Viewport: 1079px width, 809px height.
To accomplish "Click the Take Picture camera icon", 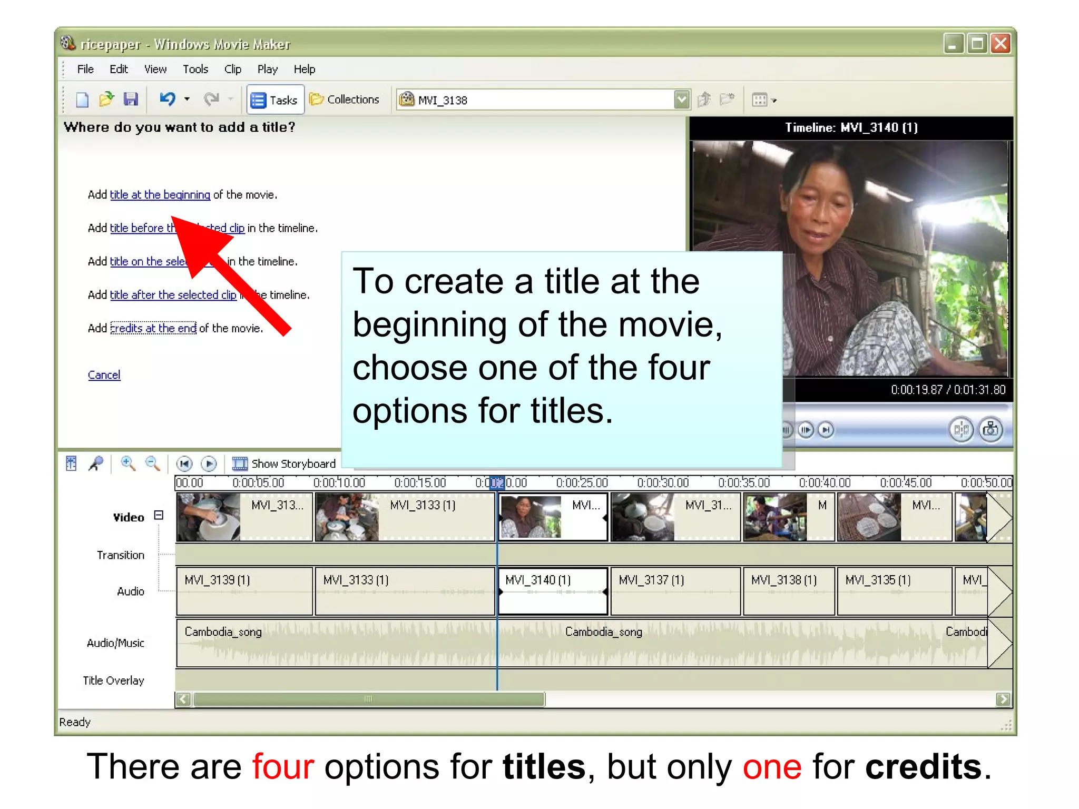I will (991, 430).
